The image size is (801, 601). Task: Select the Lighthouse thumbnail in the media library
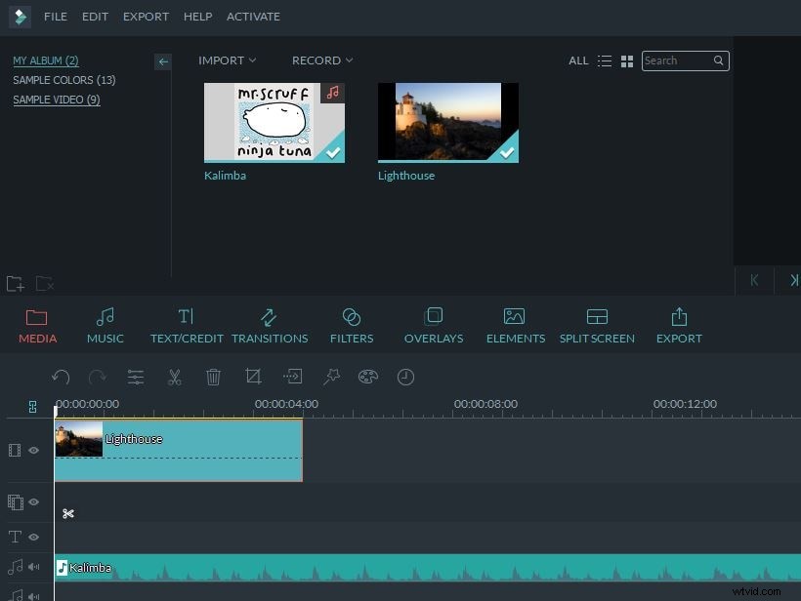pos(447,122)
